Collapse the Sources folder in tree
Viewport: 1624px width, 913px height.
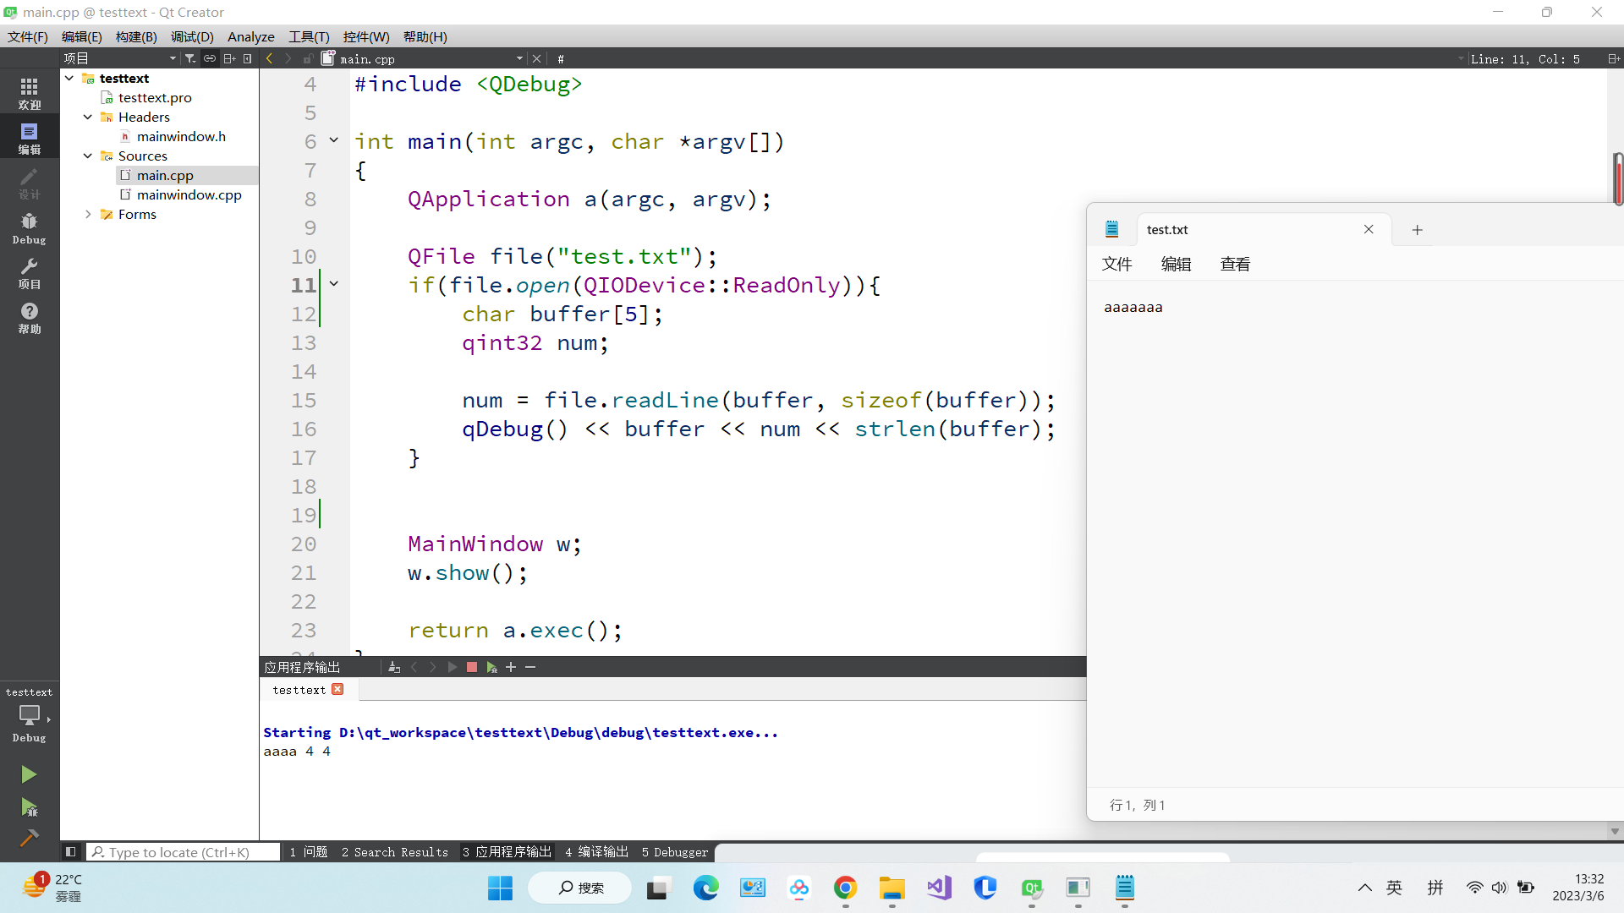point(88,156)
